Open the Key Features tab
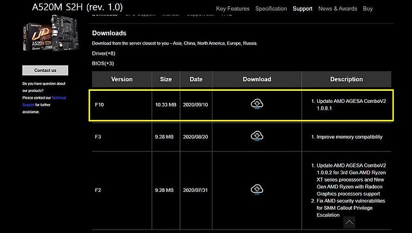Image resolution: width=412 pixels, height=233 pixels. (232, 9)
